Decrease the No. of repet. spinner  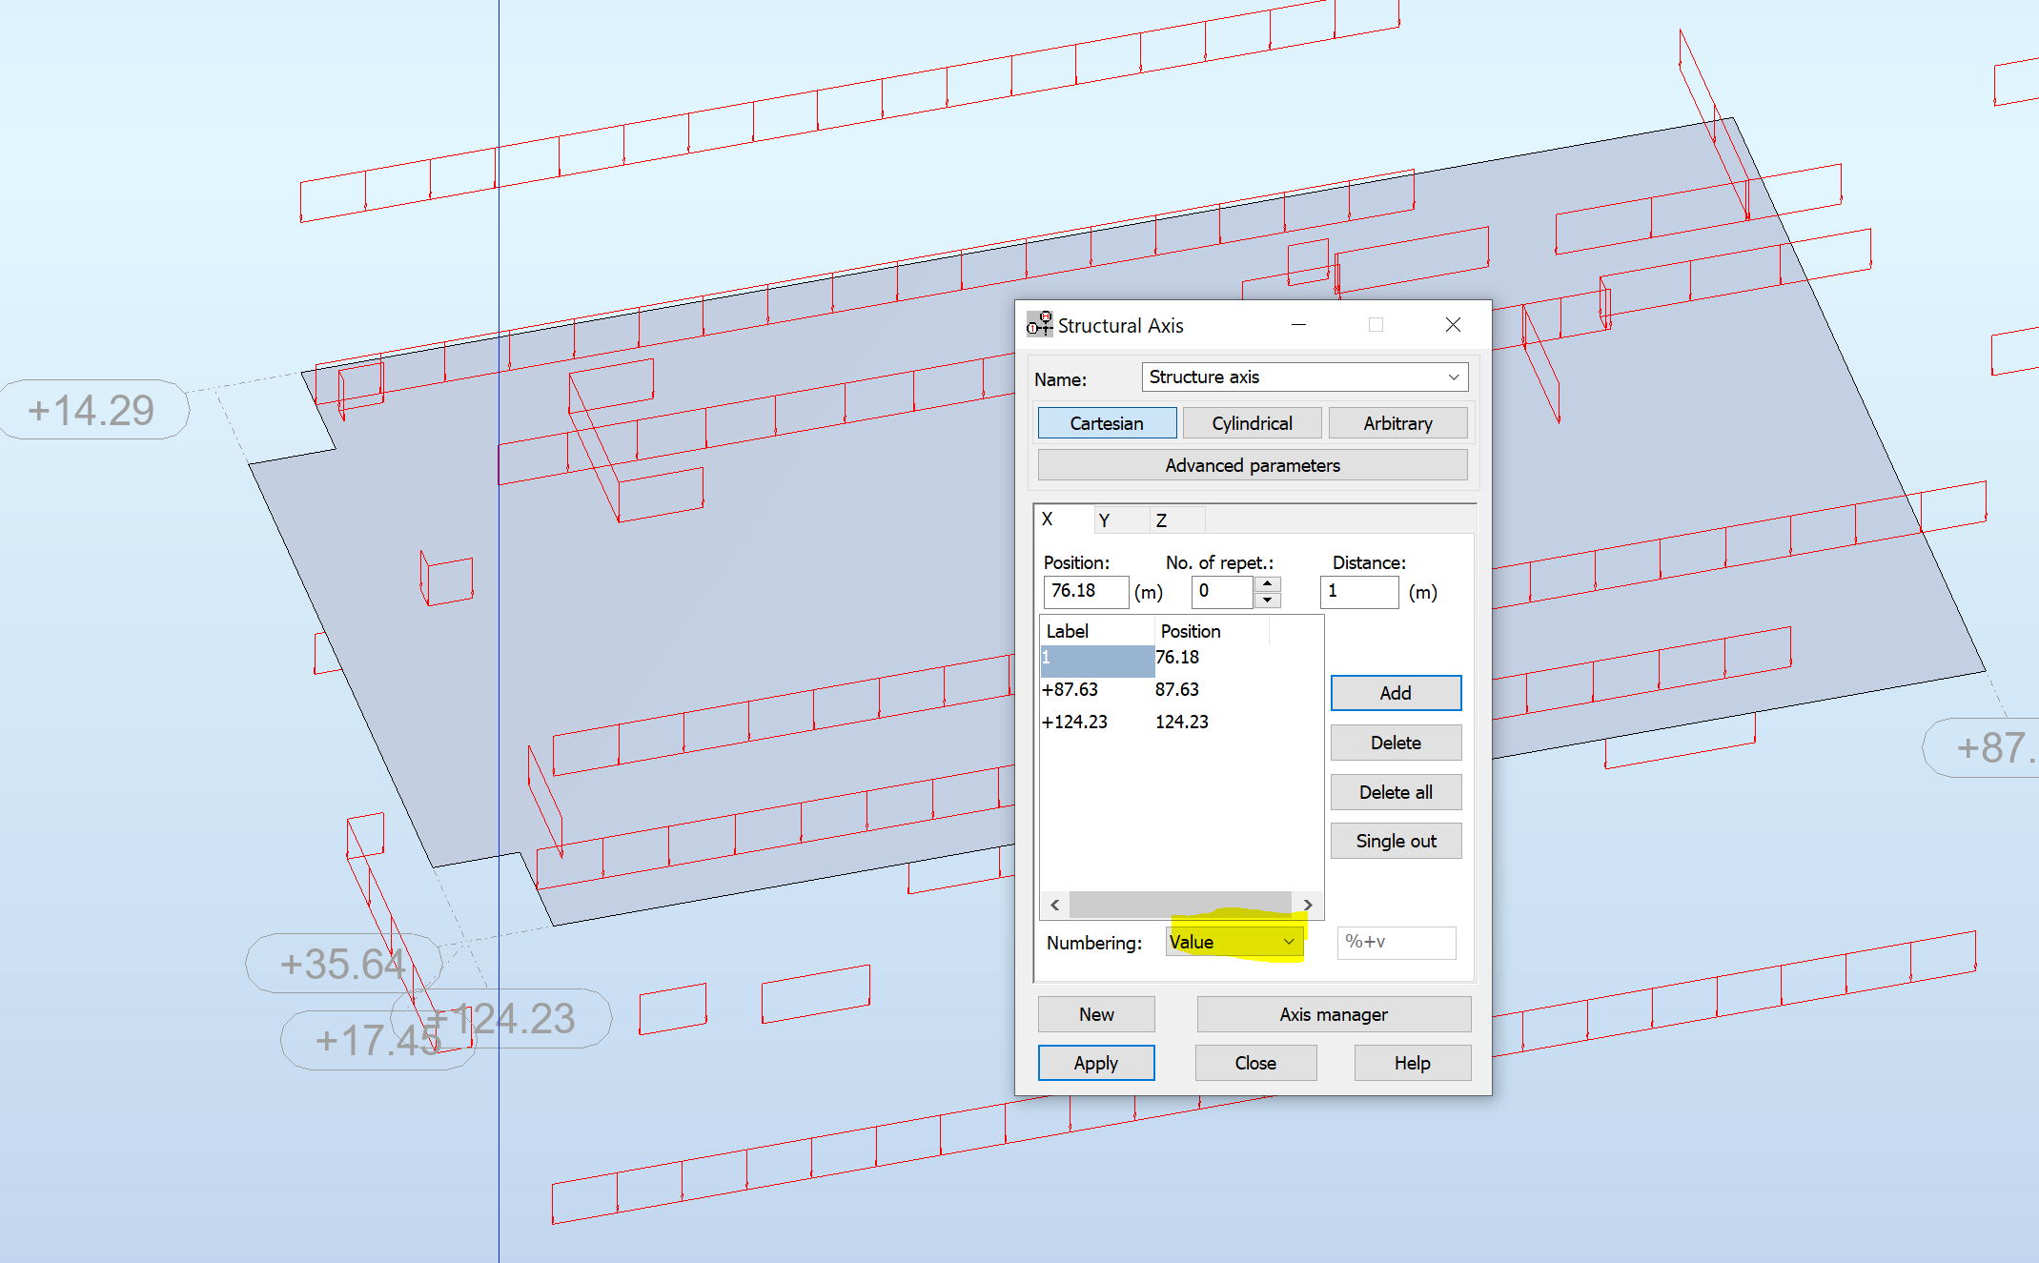click(x=1267, y=601)
